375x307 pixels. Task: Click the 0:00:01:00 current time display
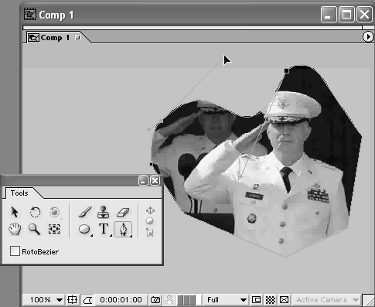click(121, 300)
